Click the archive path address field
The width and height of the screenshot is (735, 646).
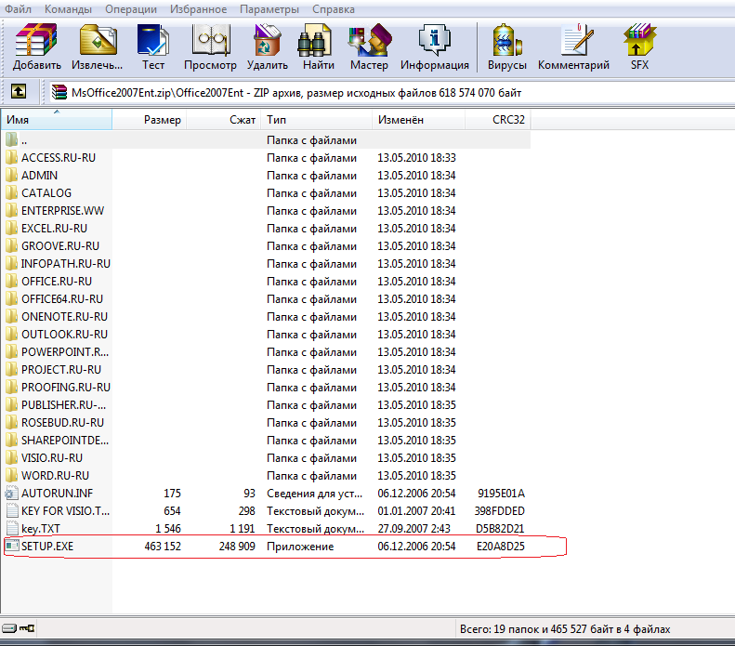(391, 92)
